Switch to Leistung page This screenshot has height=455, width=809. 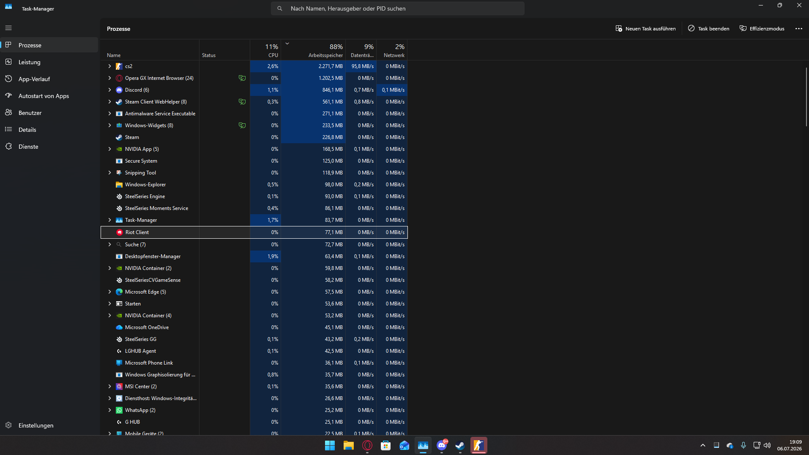pos(49,62)
